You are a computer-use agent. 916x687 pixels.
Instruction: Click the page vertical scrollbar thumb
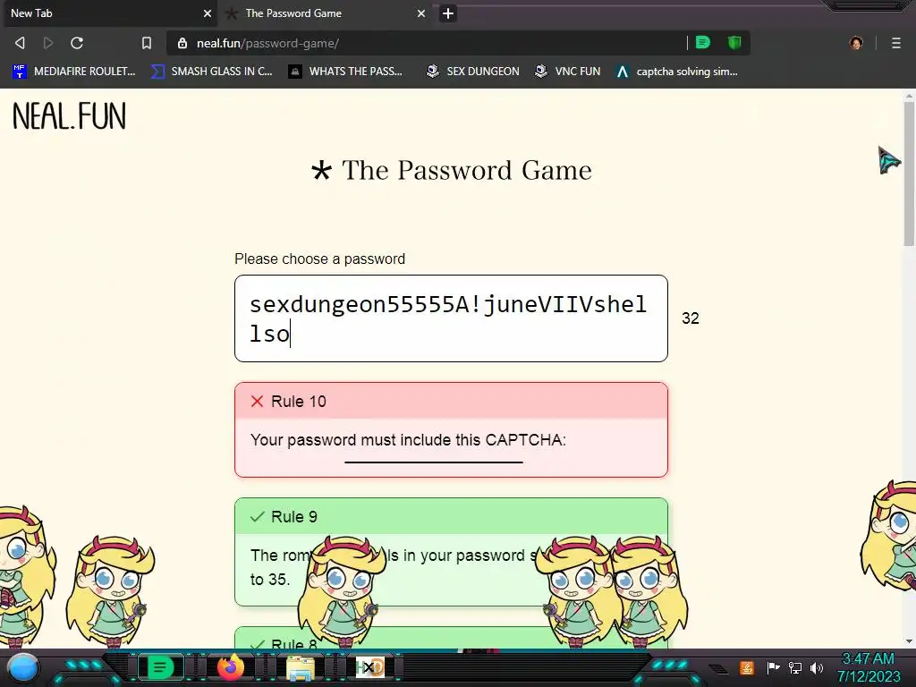909,174
